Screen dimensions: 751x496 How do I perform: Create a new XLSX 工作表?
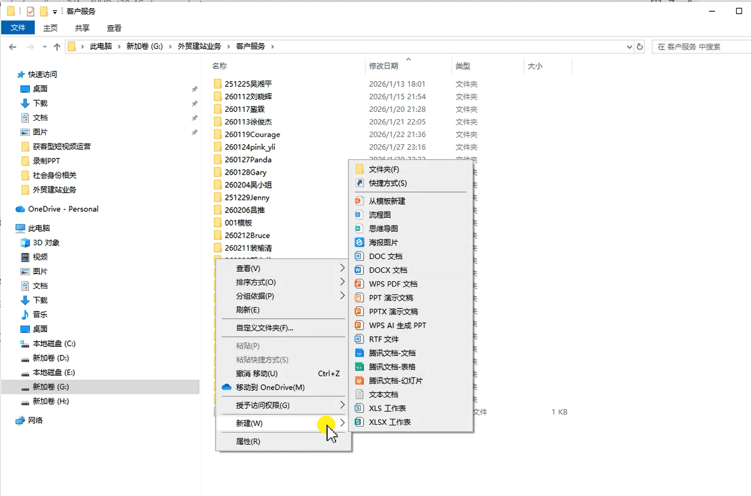[411, 422]
